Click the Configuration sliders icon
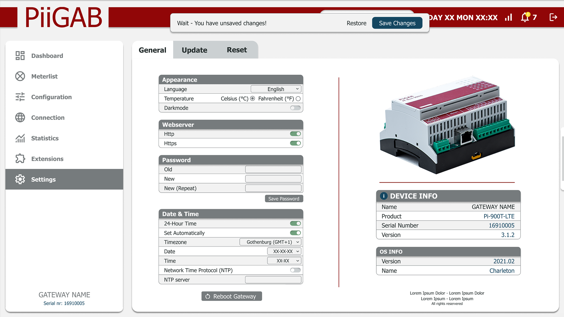Screen dimensions: 564x317 (20, 97)
